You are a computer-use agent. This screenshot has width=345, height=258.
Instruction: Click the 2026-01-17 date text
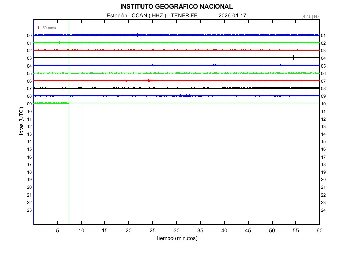click(x=232, y=16)
